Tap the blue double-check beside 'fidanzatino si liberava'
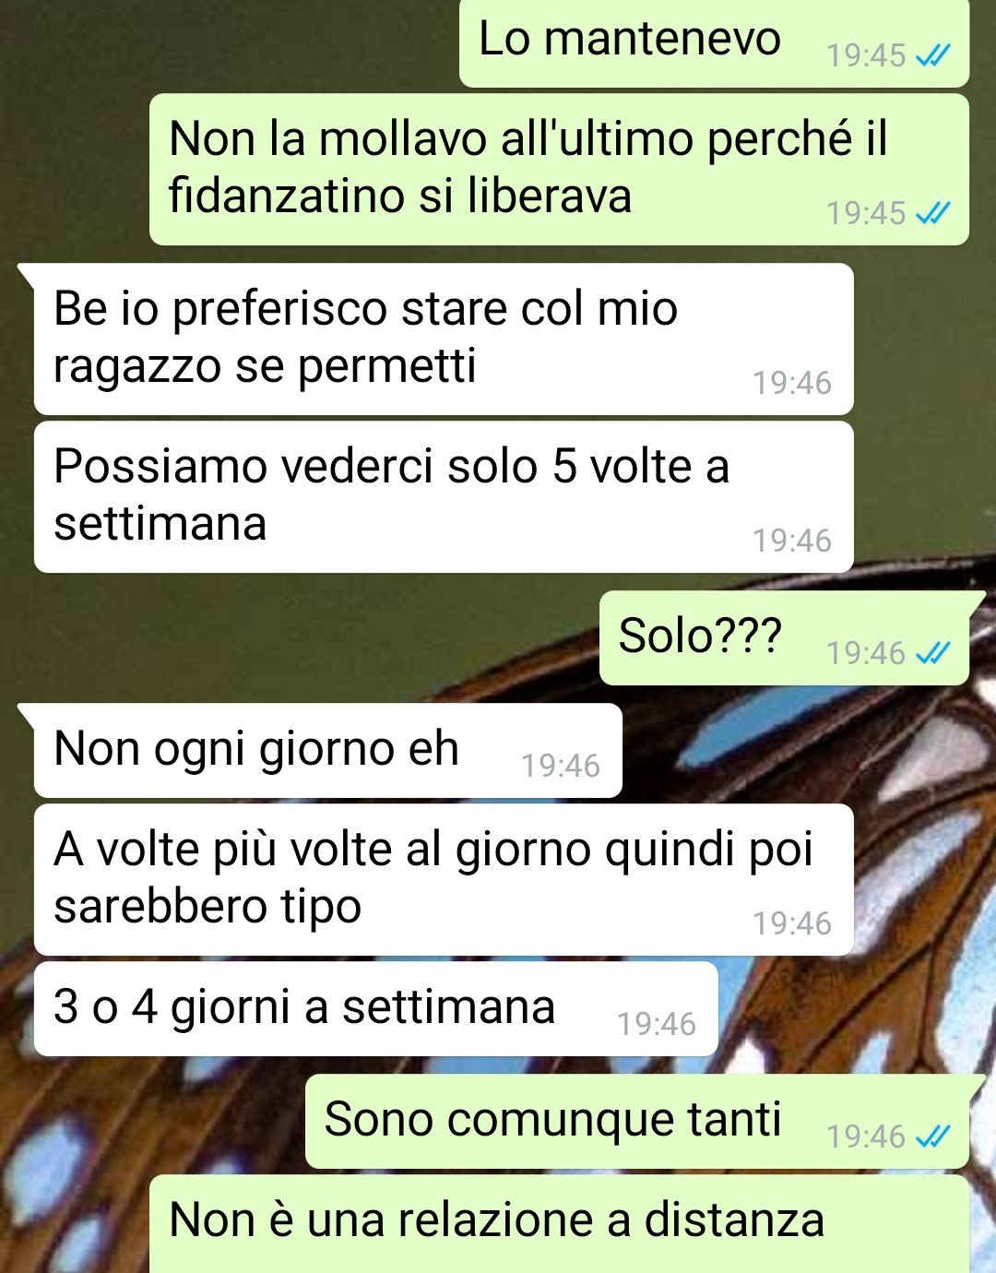Viewport: 996px width, 1273px height. [x=932, y=214]
